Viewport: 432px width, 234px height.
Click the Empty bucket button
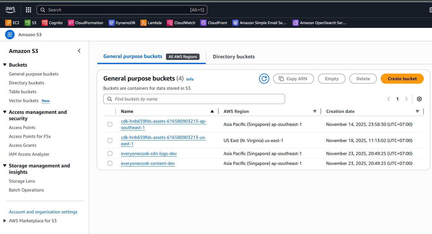point(332,79)
